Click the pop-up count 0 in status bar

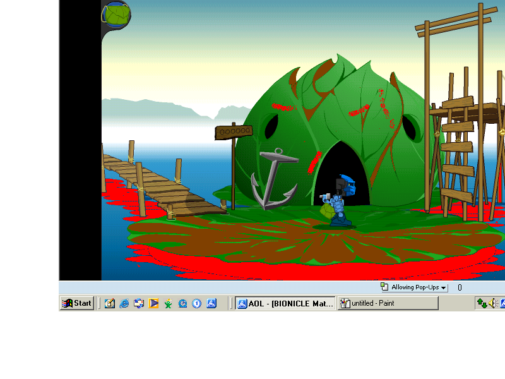tap(460, 287)
